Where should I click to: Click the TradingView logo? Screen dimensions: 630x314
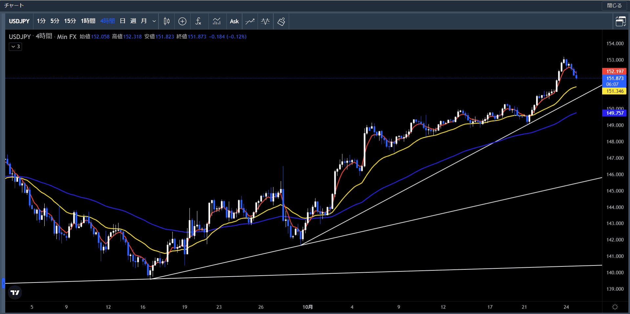click(15, 292)
